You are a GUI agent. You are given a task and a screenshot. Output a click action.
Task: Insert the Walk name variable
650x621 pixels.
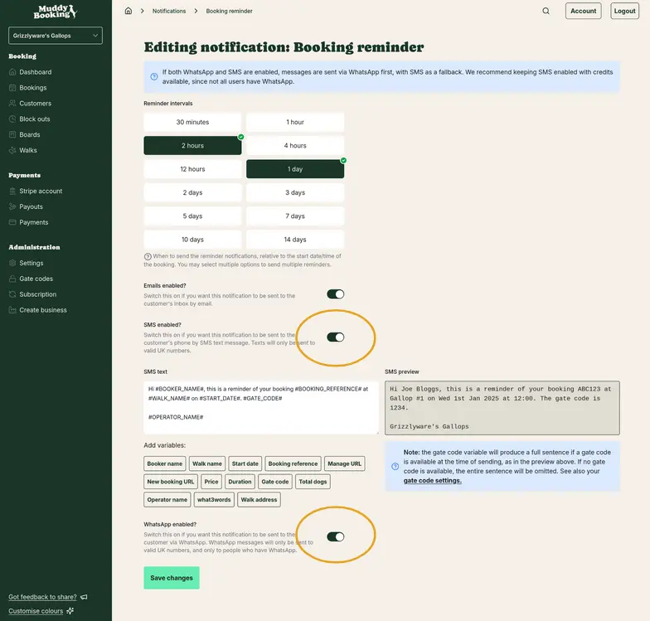(207, 463)
